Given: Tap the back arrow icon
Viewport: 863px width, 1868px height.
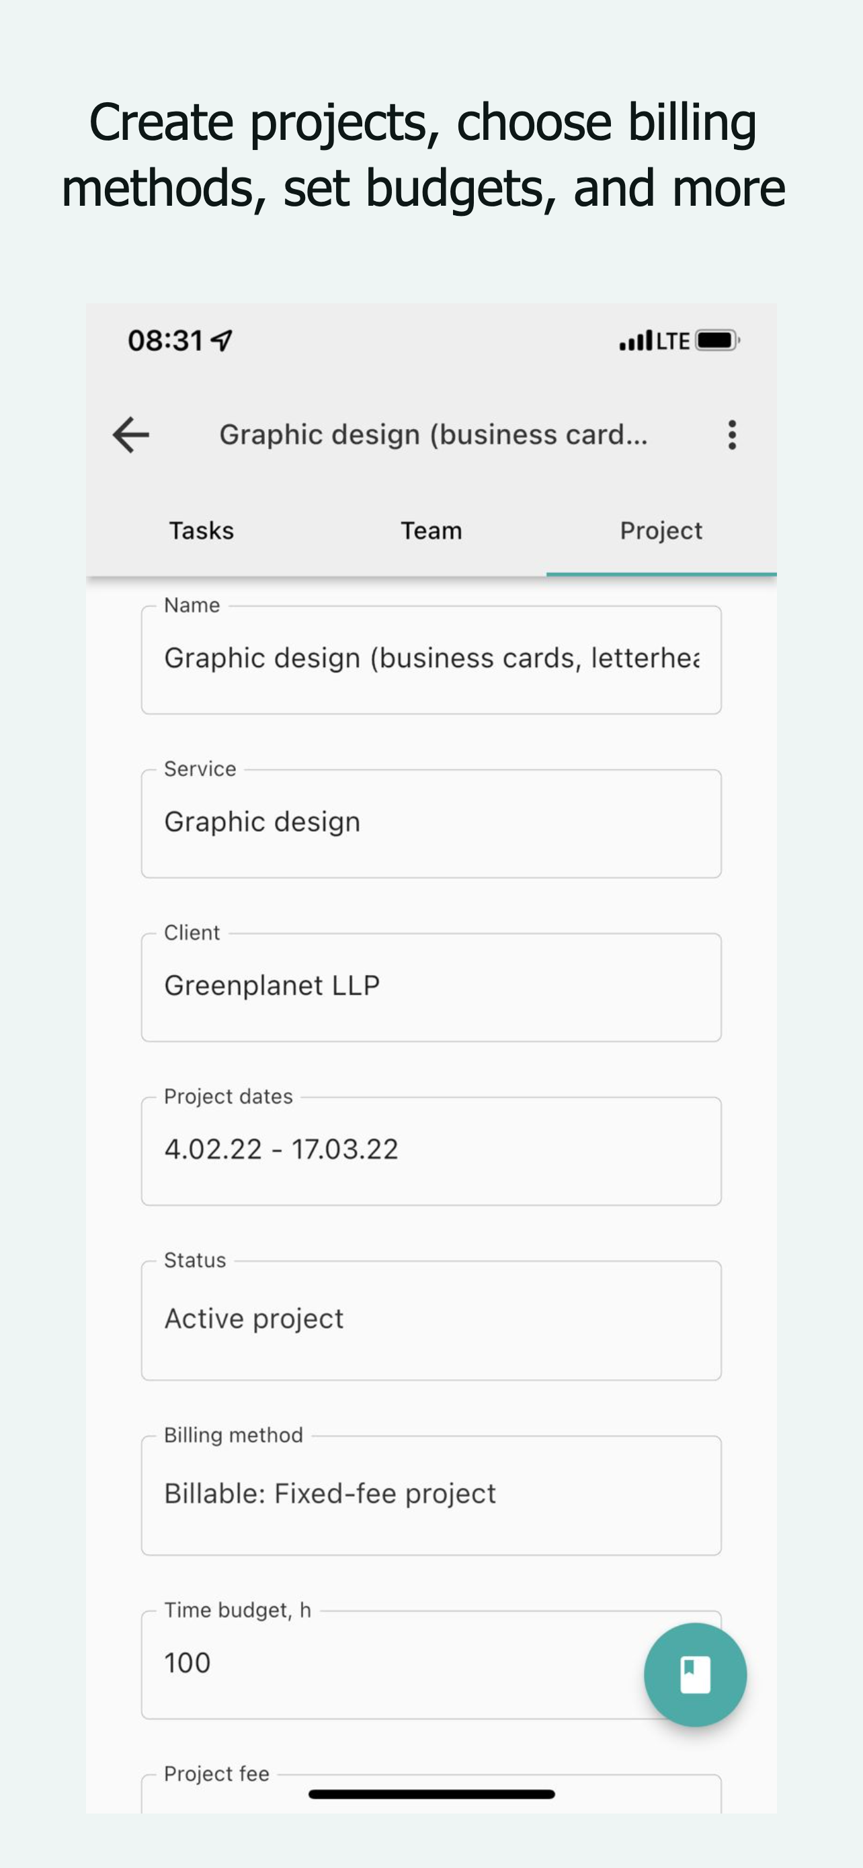Looking at the screenshot, I should pyautogui.click(x=131, y=435).
